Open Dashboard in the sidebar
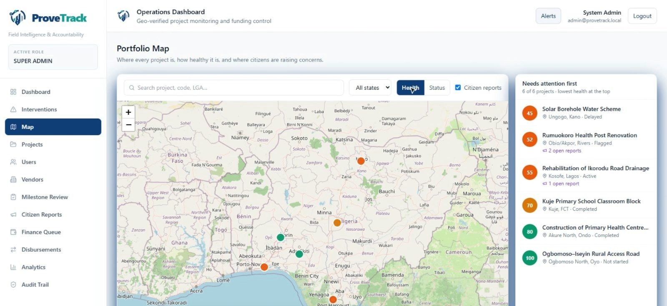667x306 pixels. tap(53, 92)
